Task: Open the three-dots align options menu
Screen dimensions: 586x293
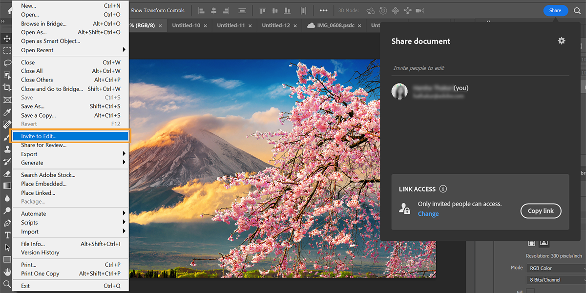Action: click(323, 10)
